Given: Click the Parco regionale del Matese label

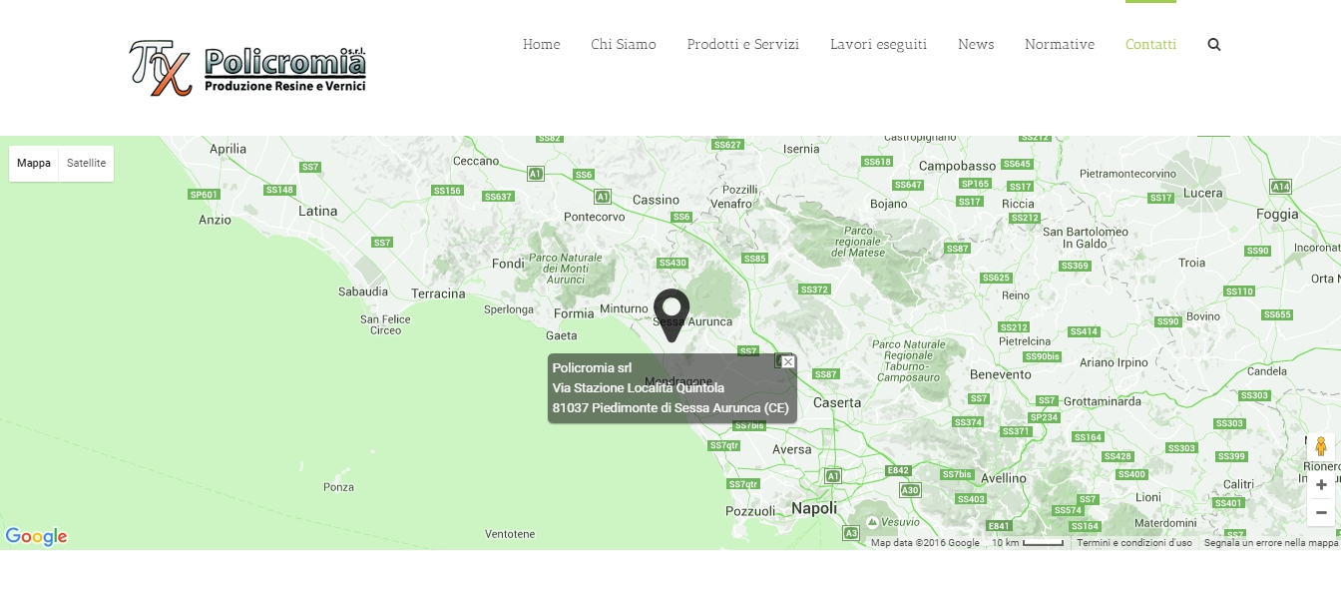Looking at the screenshot, I should 858,242.
